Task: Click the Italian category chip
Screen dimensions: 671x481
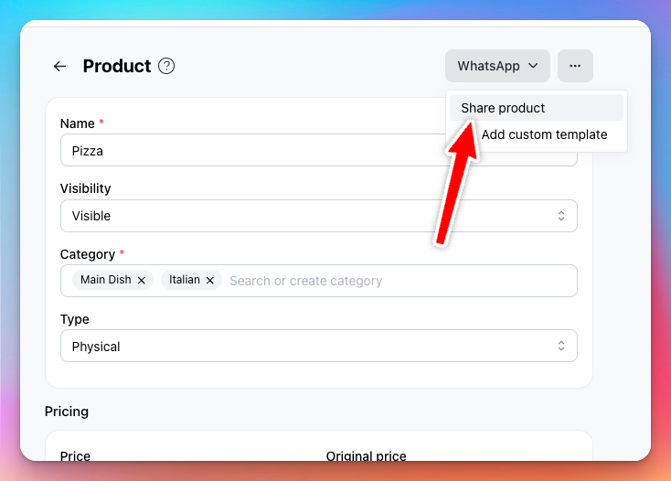Action: click(191, 280)
